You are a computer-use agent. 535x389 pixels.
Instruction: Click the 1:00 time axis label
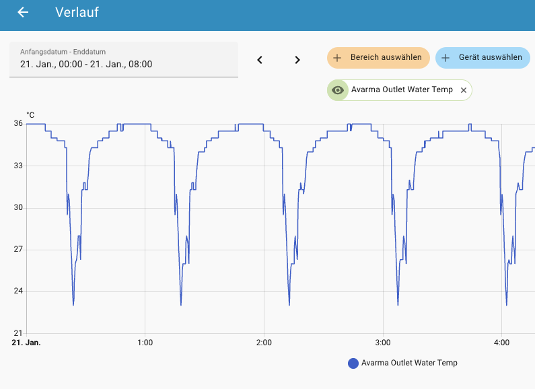pos(145,343)
